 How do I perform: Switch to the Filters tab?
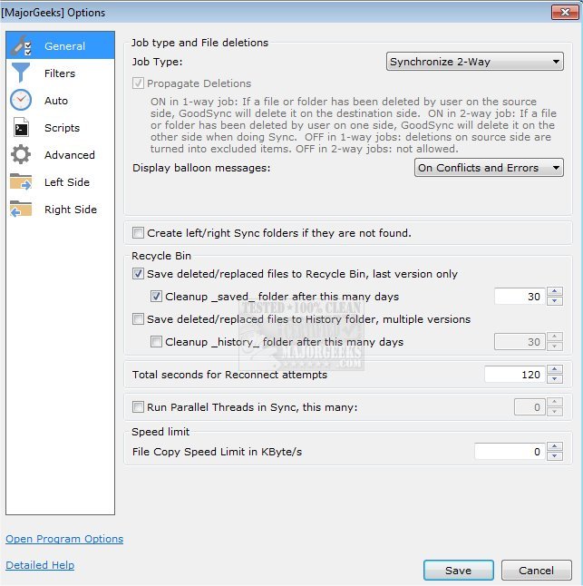pos(60,73)
